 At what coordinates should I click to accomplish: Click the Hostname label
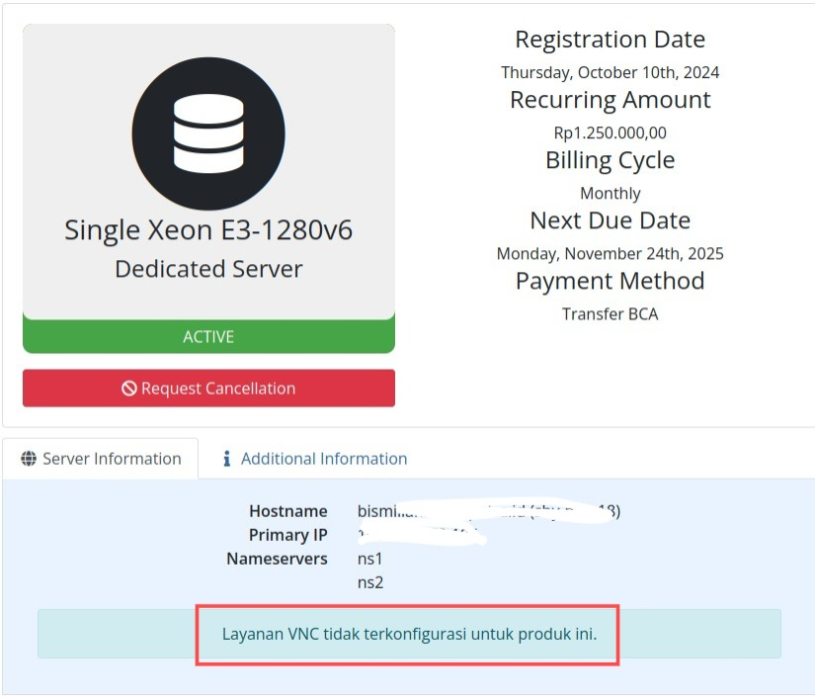(x=287, y=511)
